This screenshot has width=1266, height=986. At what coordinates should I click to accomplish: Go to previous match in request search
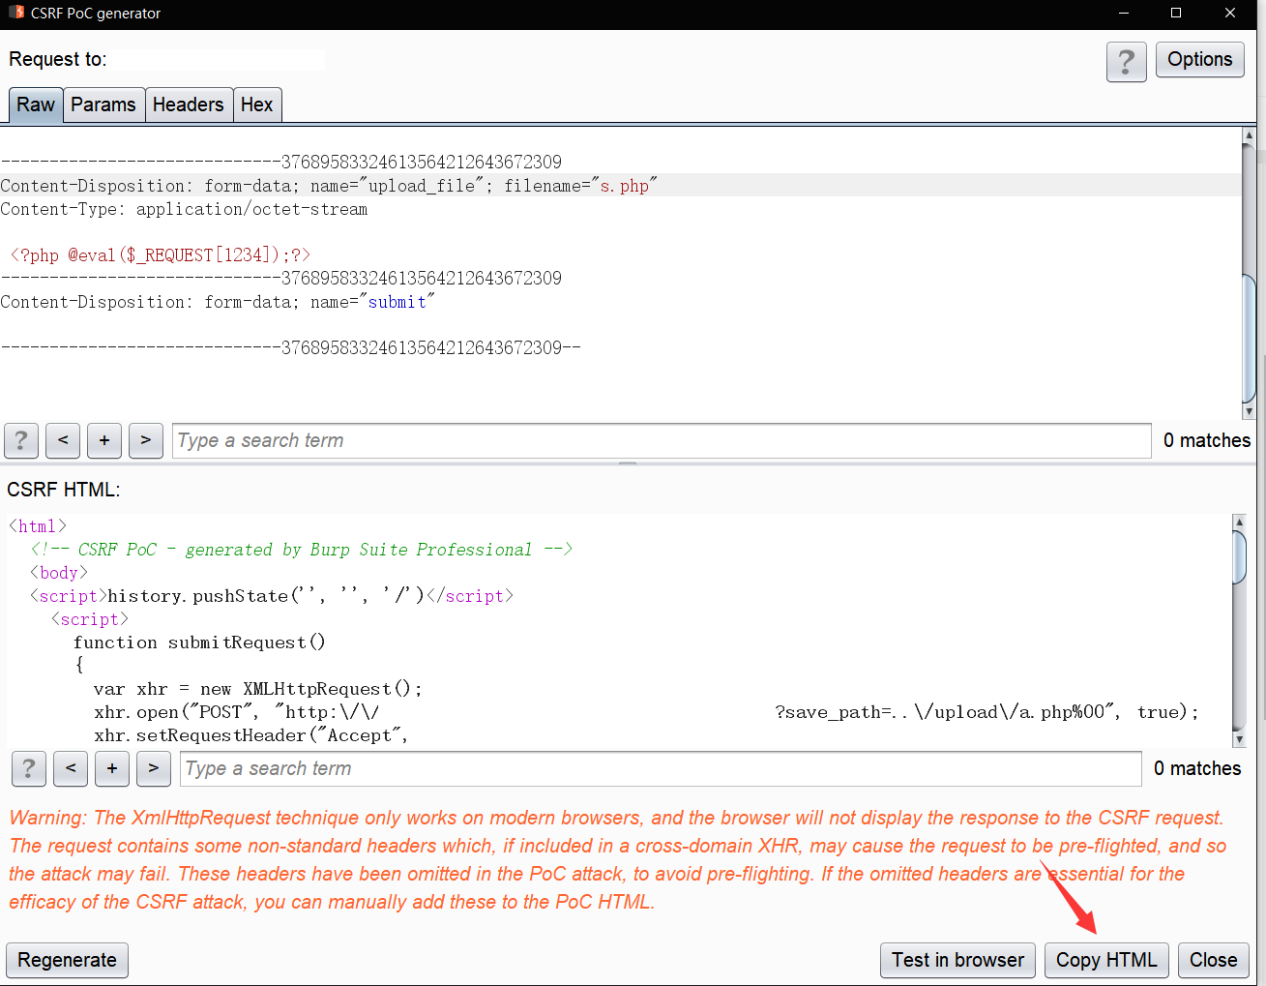63,440
